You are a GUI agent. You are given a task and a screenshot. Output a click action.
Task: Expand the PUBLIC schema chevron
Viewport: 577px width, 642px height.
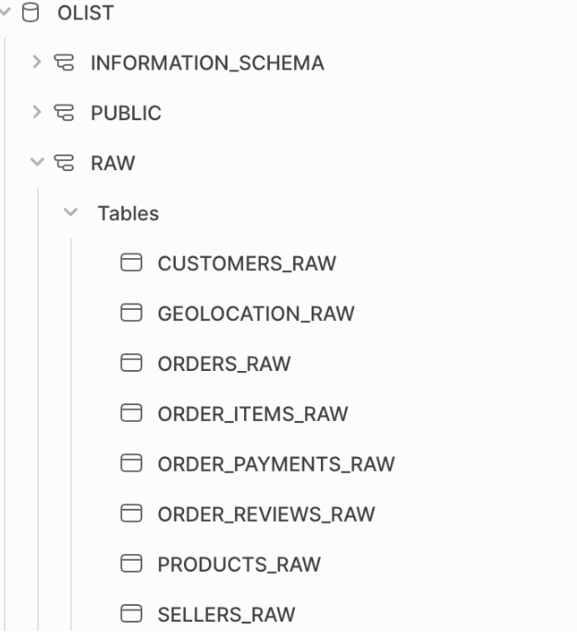37,112
